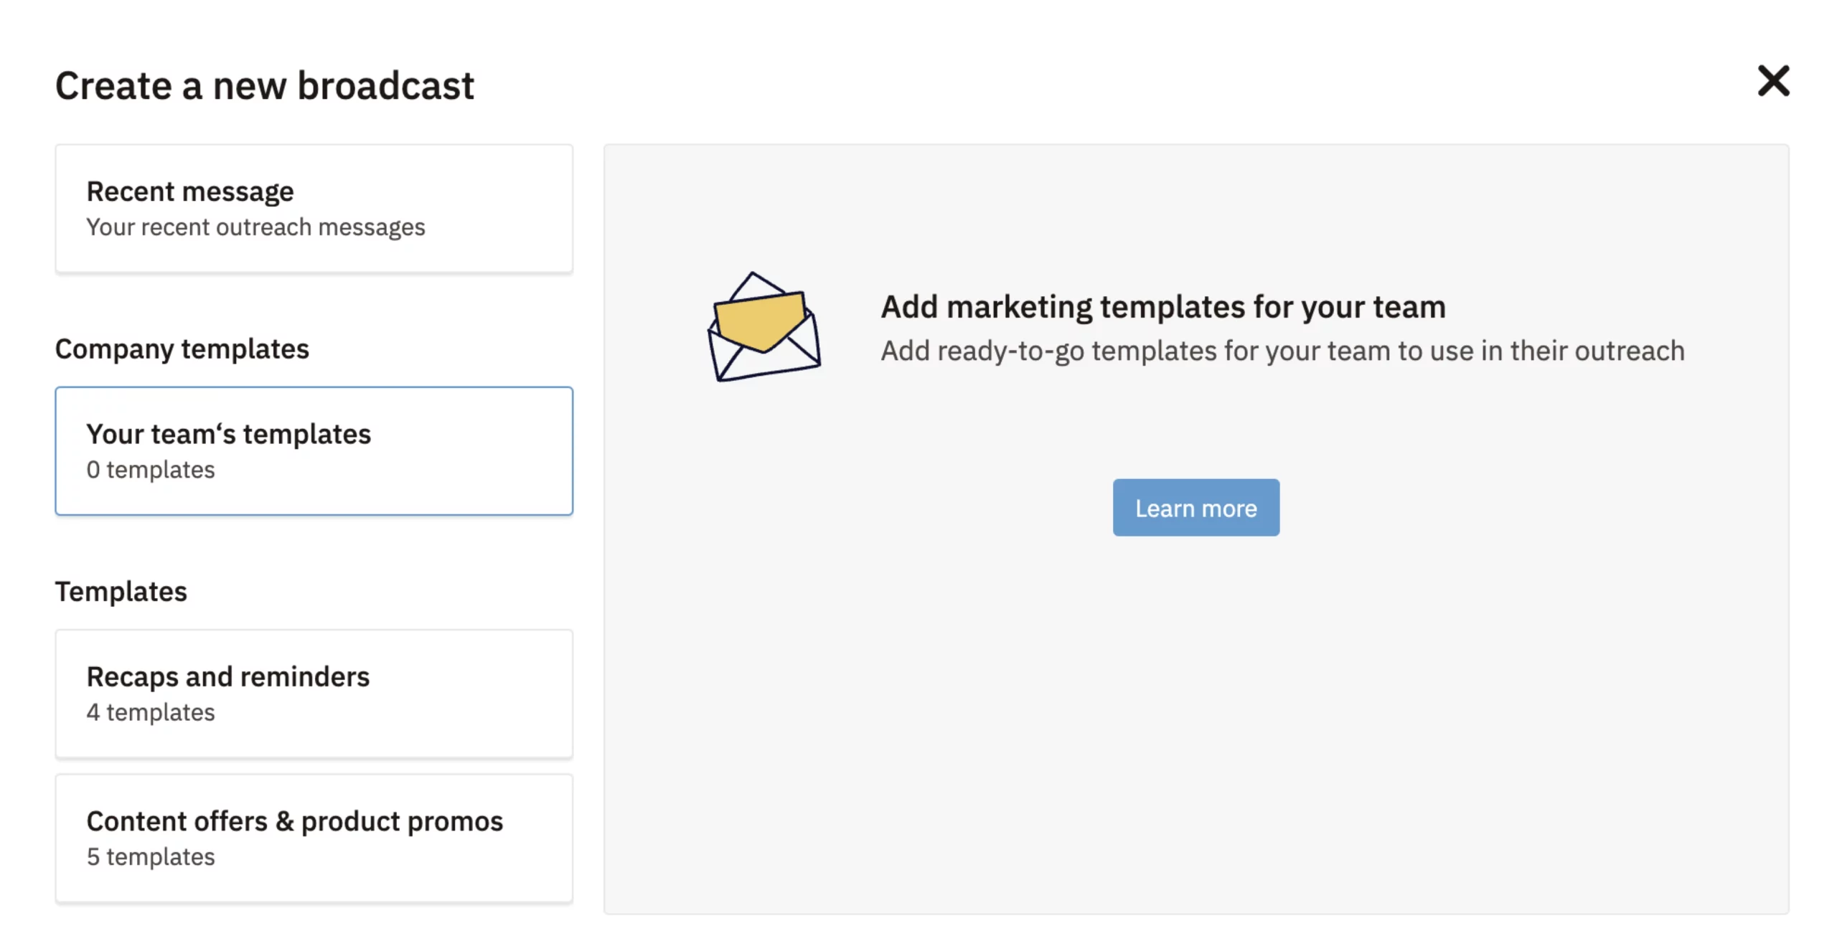Open the Recent message card
Viewport: 1837px width, 941px height.
[314, 208]
